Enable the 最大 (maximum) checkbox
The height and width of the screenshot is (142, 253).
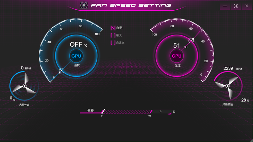click(x=113, y=35)
